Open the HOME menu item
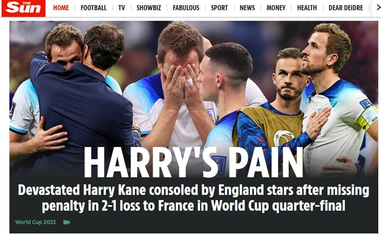This screenshot has height=237, width=381. click(61, 8)
